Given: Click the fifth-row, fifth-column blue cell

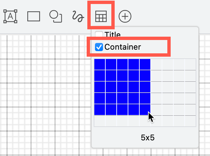Looking at the screenshot, I should point(145,109).
